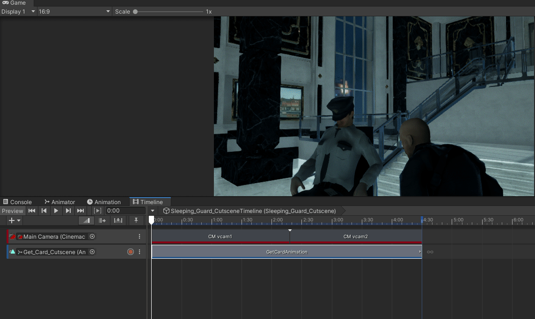Jump to the start of the timeline
535x319 pixels.
coord(32,211)
